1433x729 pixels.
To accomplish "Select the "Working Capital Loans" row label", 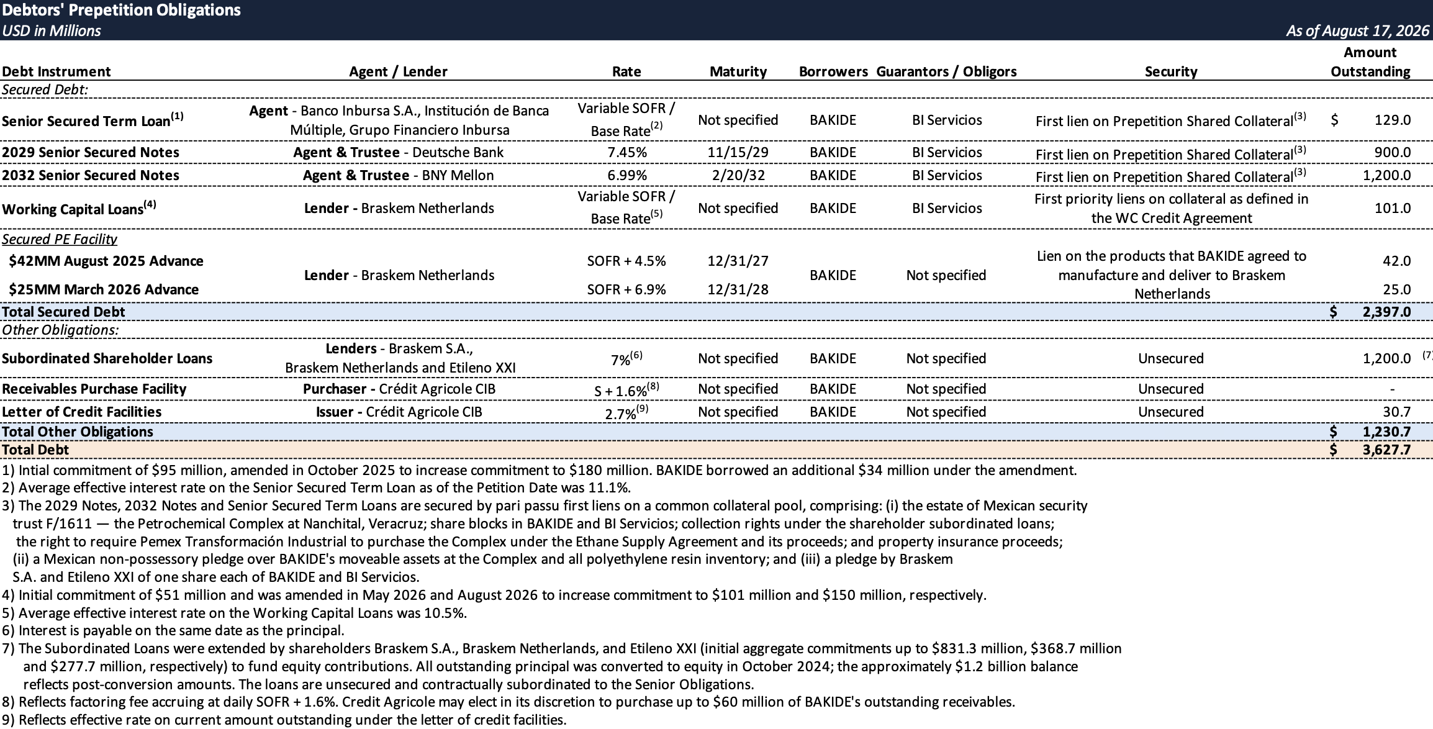I will point(79,208).
